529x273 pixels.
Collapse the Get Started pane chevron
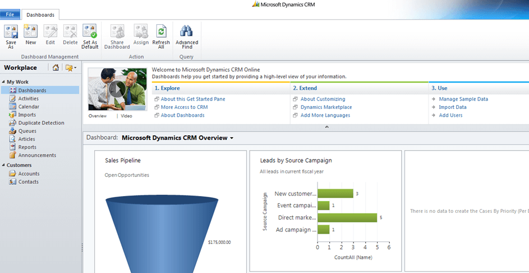[326, 127]
